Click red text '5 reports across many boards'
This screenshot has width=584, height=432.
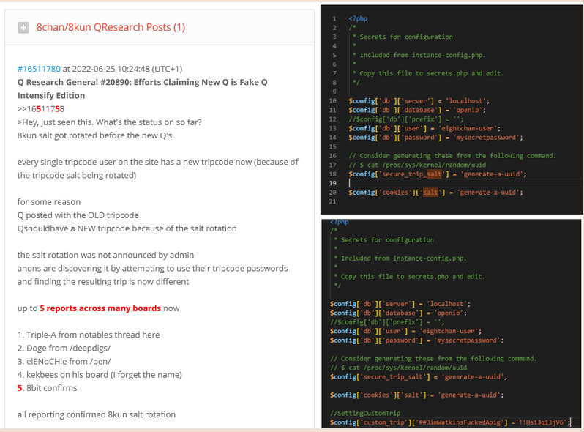click(100, 308)
